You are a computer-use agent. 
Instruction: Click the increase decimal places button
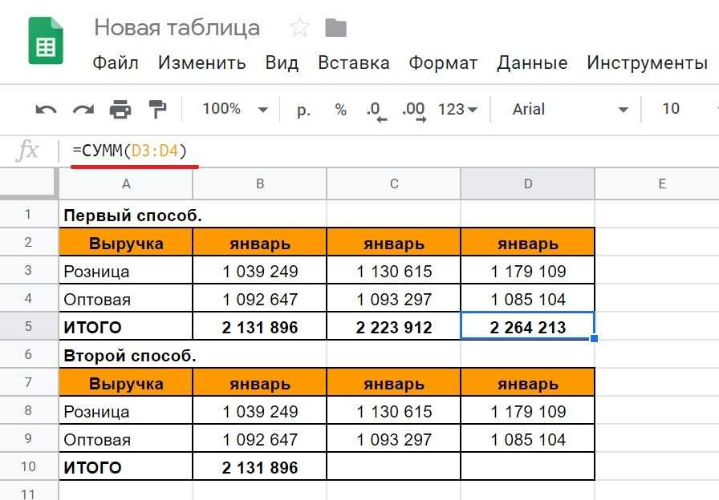[x=413, y=111]
